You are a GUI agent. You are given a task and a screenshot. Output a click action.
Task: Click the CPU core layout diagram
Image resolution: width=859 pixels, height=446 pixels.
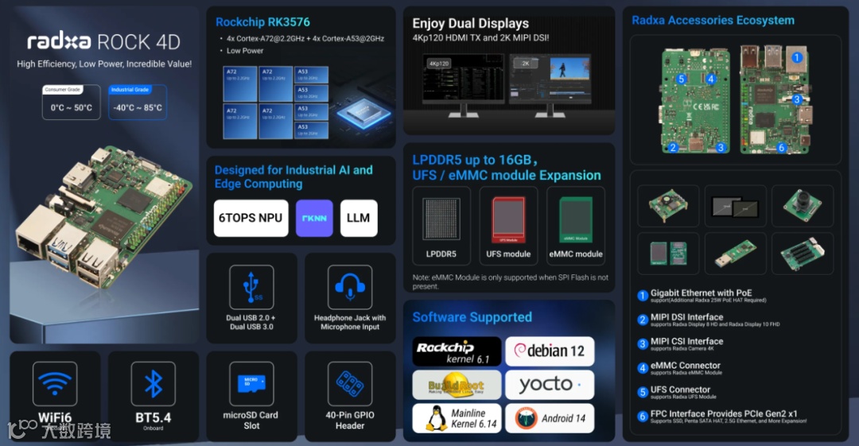click(275, 103)
